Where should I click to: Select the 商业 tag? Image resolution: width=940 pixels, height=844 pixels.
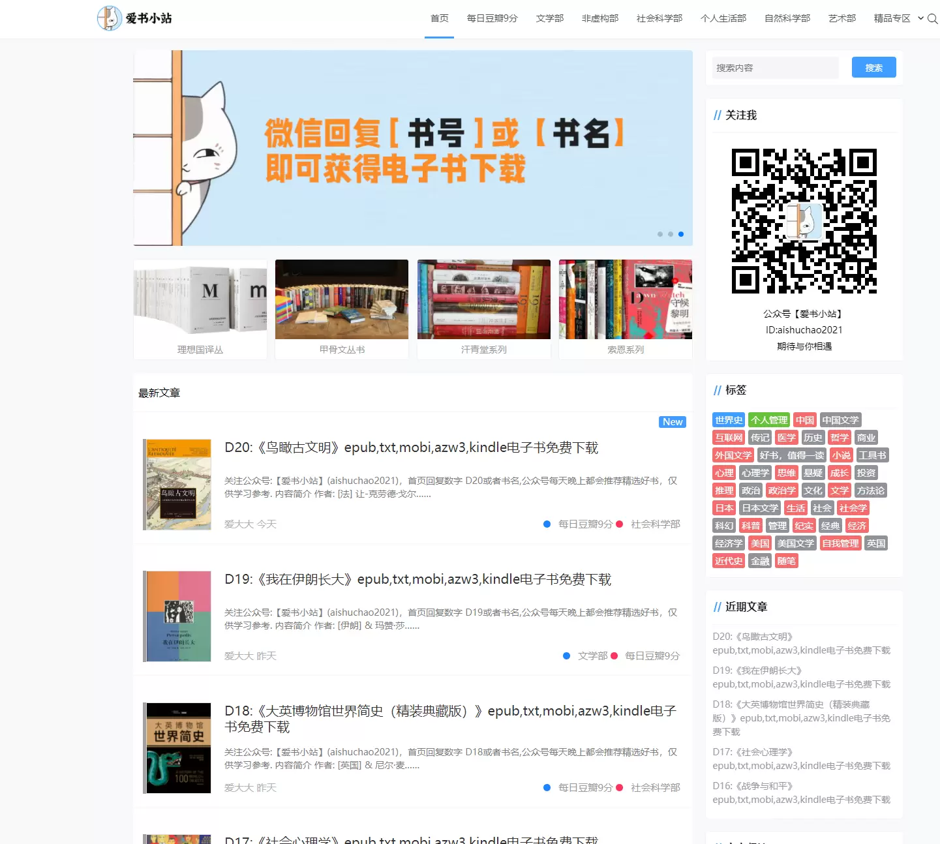pyautogui.click(x=866, y=438)
